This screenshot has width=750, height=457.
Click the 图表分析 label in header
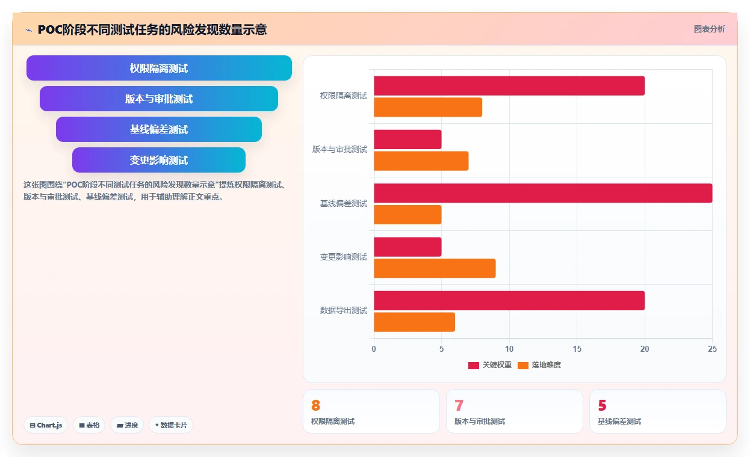(710, 29)
